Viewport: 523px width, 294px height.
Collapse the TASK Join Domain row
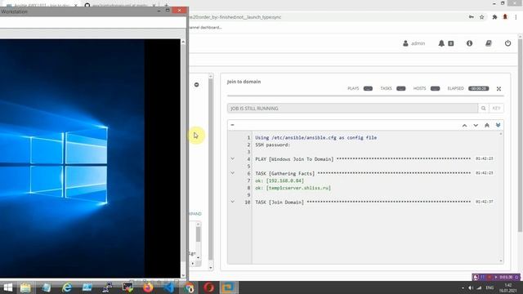point(232,202)
